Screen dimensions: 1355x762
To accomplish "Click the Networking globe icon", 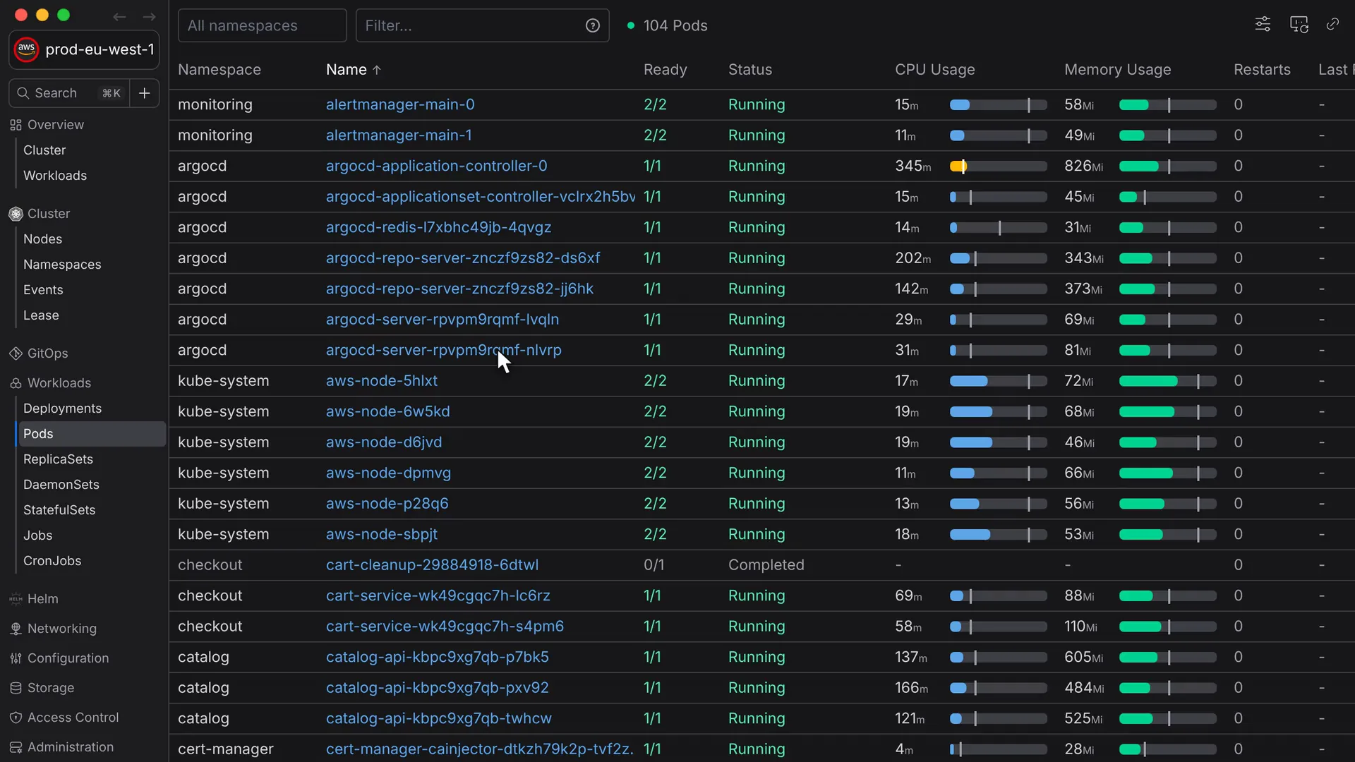I will 16,629.
